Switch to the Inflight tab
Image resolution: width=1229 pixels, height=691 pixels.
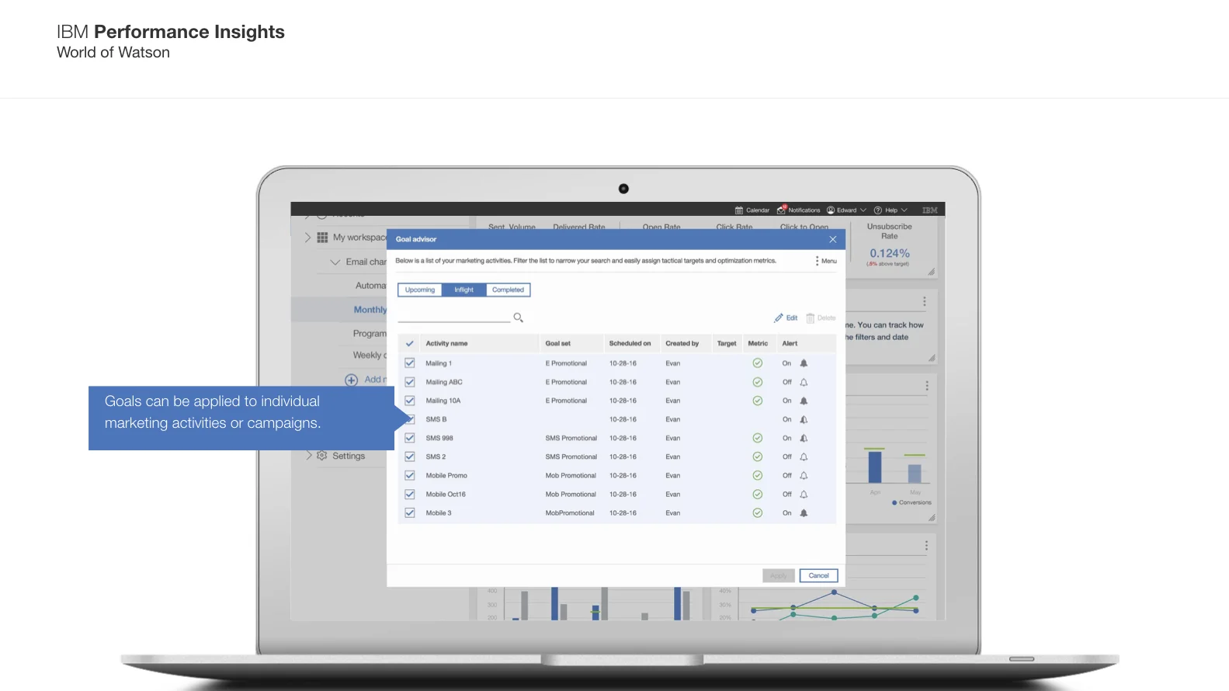[464, 290]
